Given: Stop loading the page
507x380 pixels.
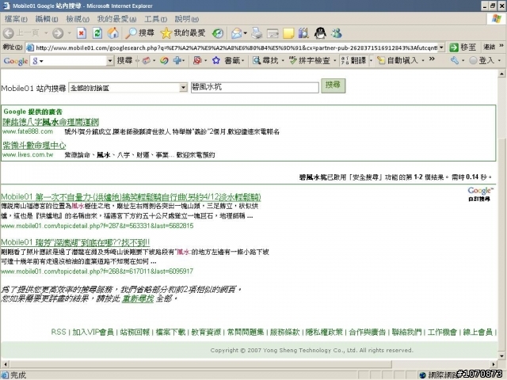Looking at the screenshot, I should coord(82,33).
